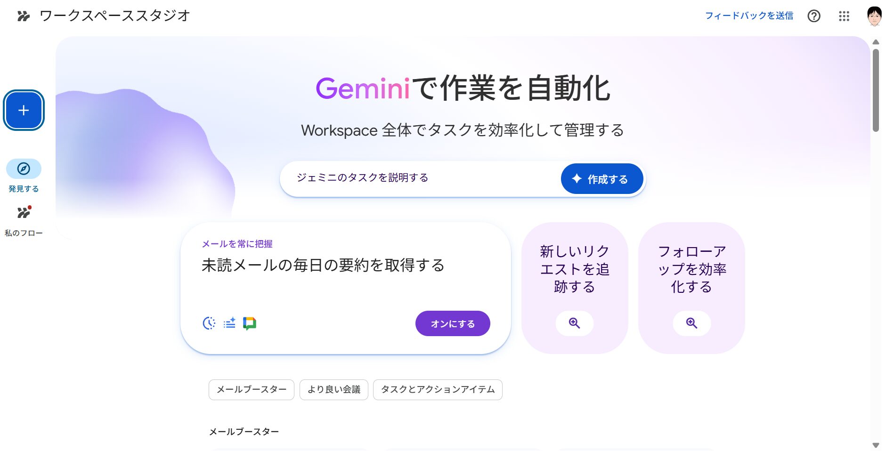This screenshot has width=894, height=451.
Task: Click the user profile avatar
Action: (x=874, y=16)
